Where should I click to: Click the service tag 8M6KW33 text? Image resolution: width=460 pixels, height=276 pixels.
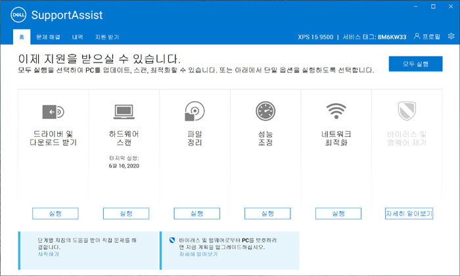(x=392, y=37)
